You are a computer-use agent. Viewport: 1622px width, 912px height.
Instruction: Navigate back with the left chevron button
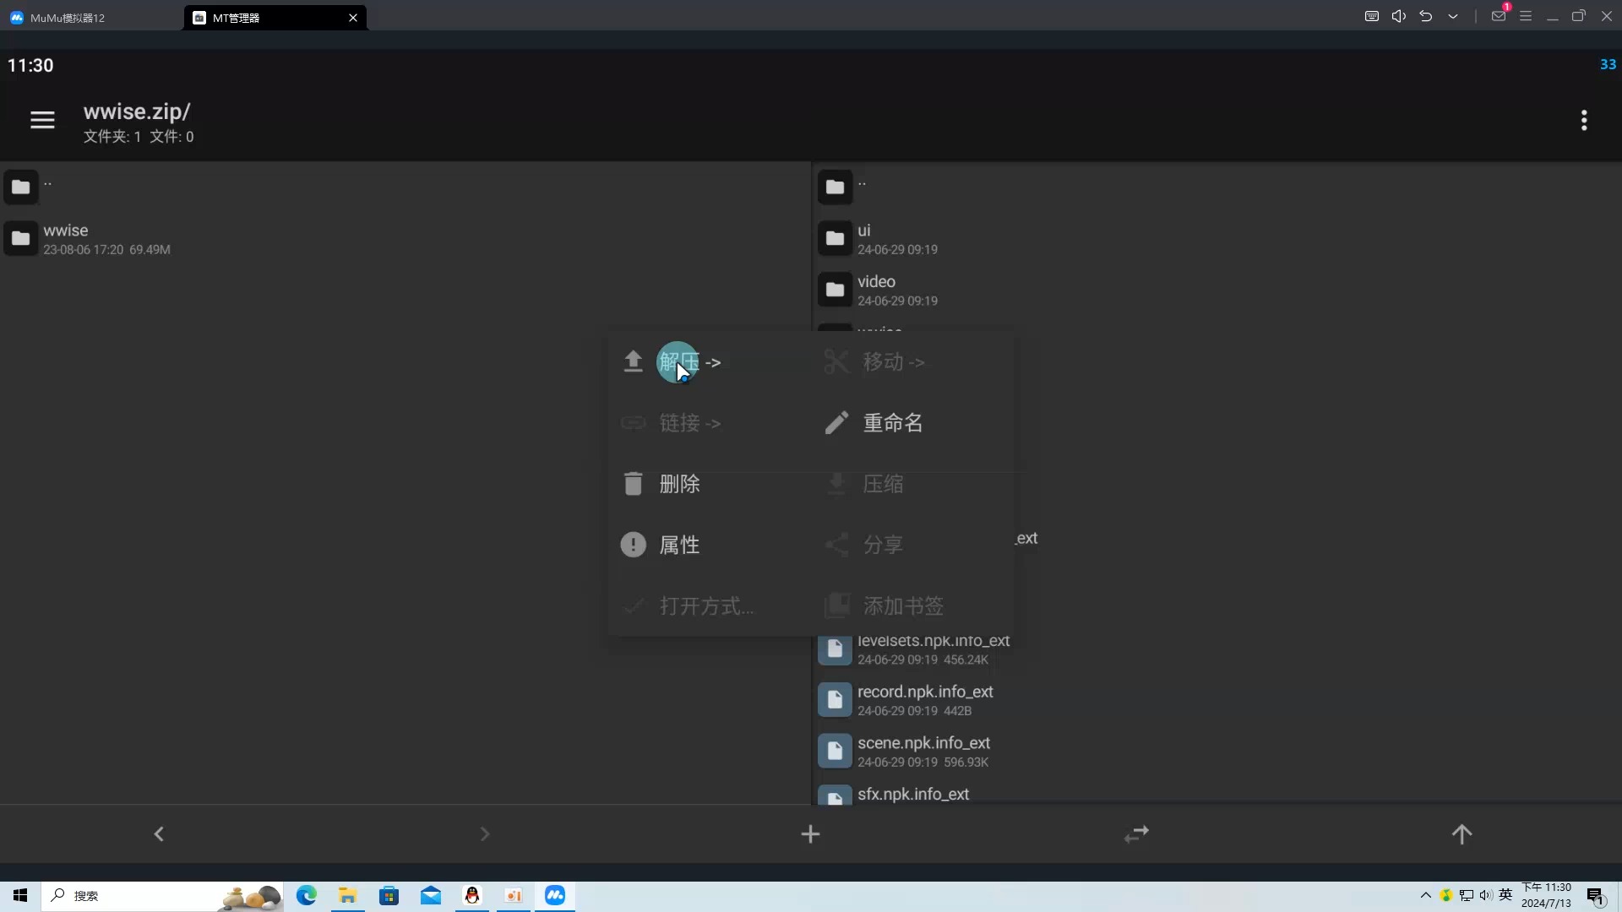(x=159, y=834)
